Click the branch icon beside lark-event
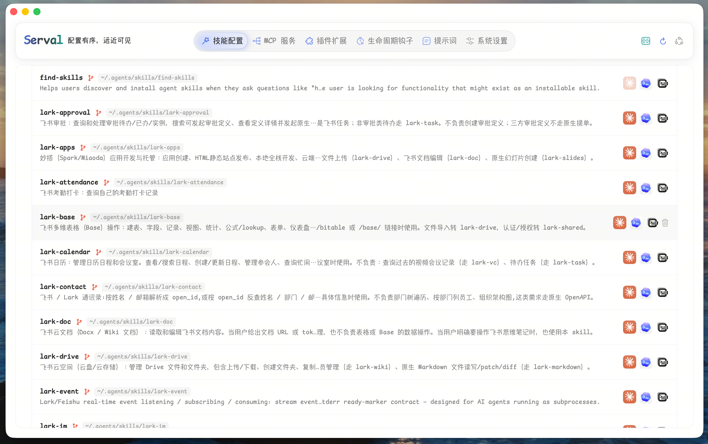 (x=87, y=391)
